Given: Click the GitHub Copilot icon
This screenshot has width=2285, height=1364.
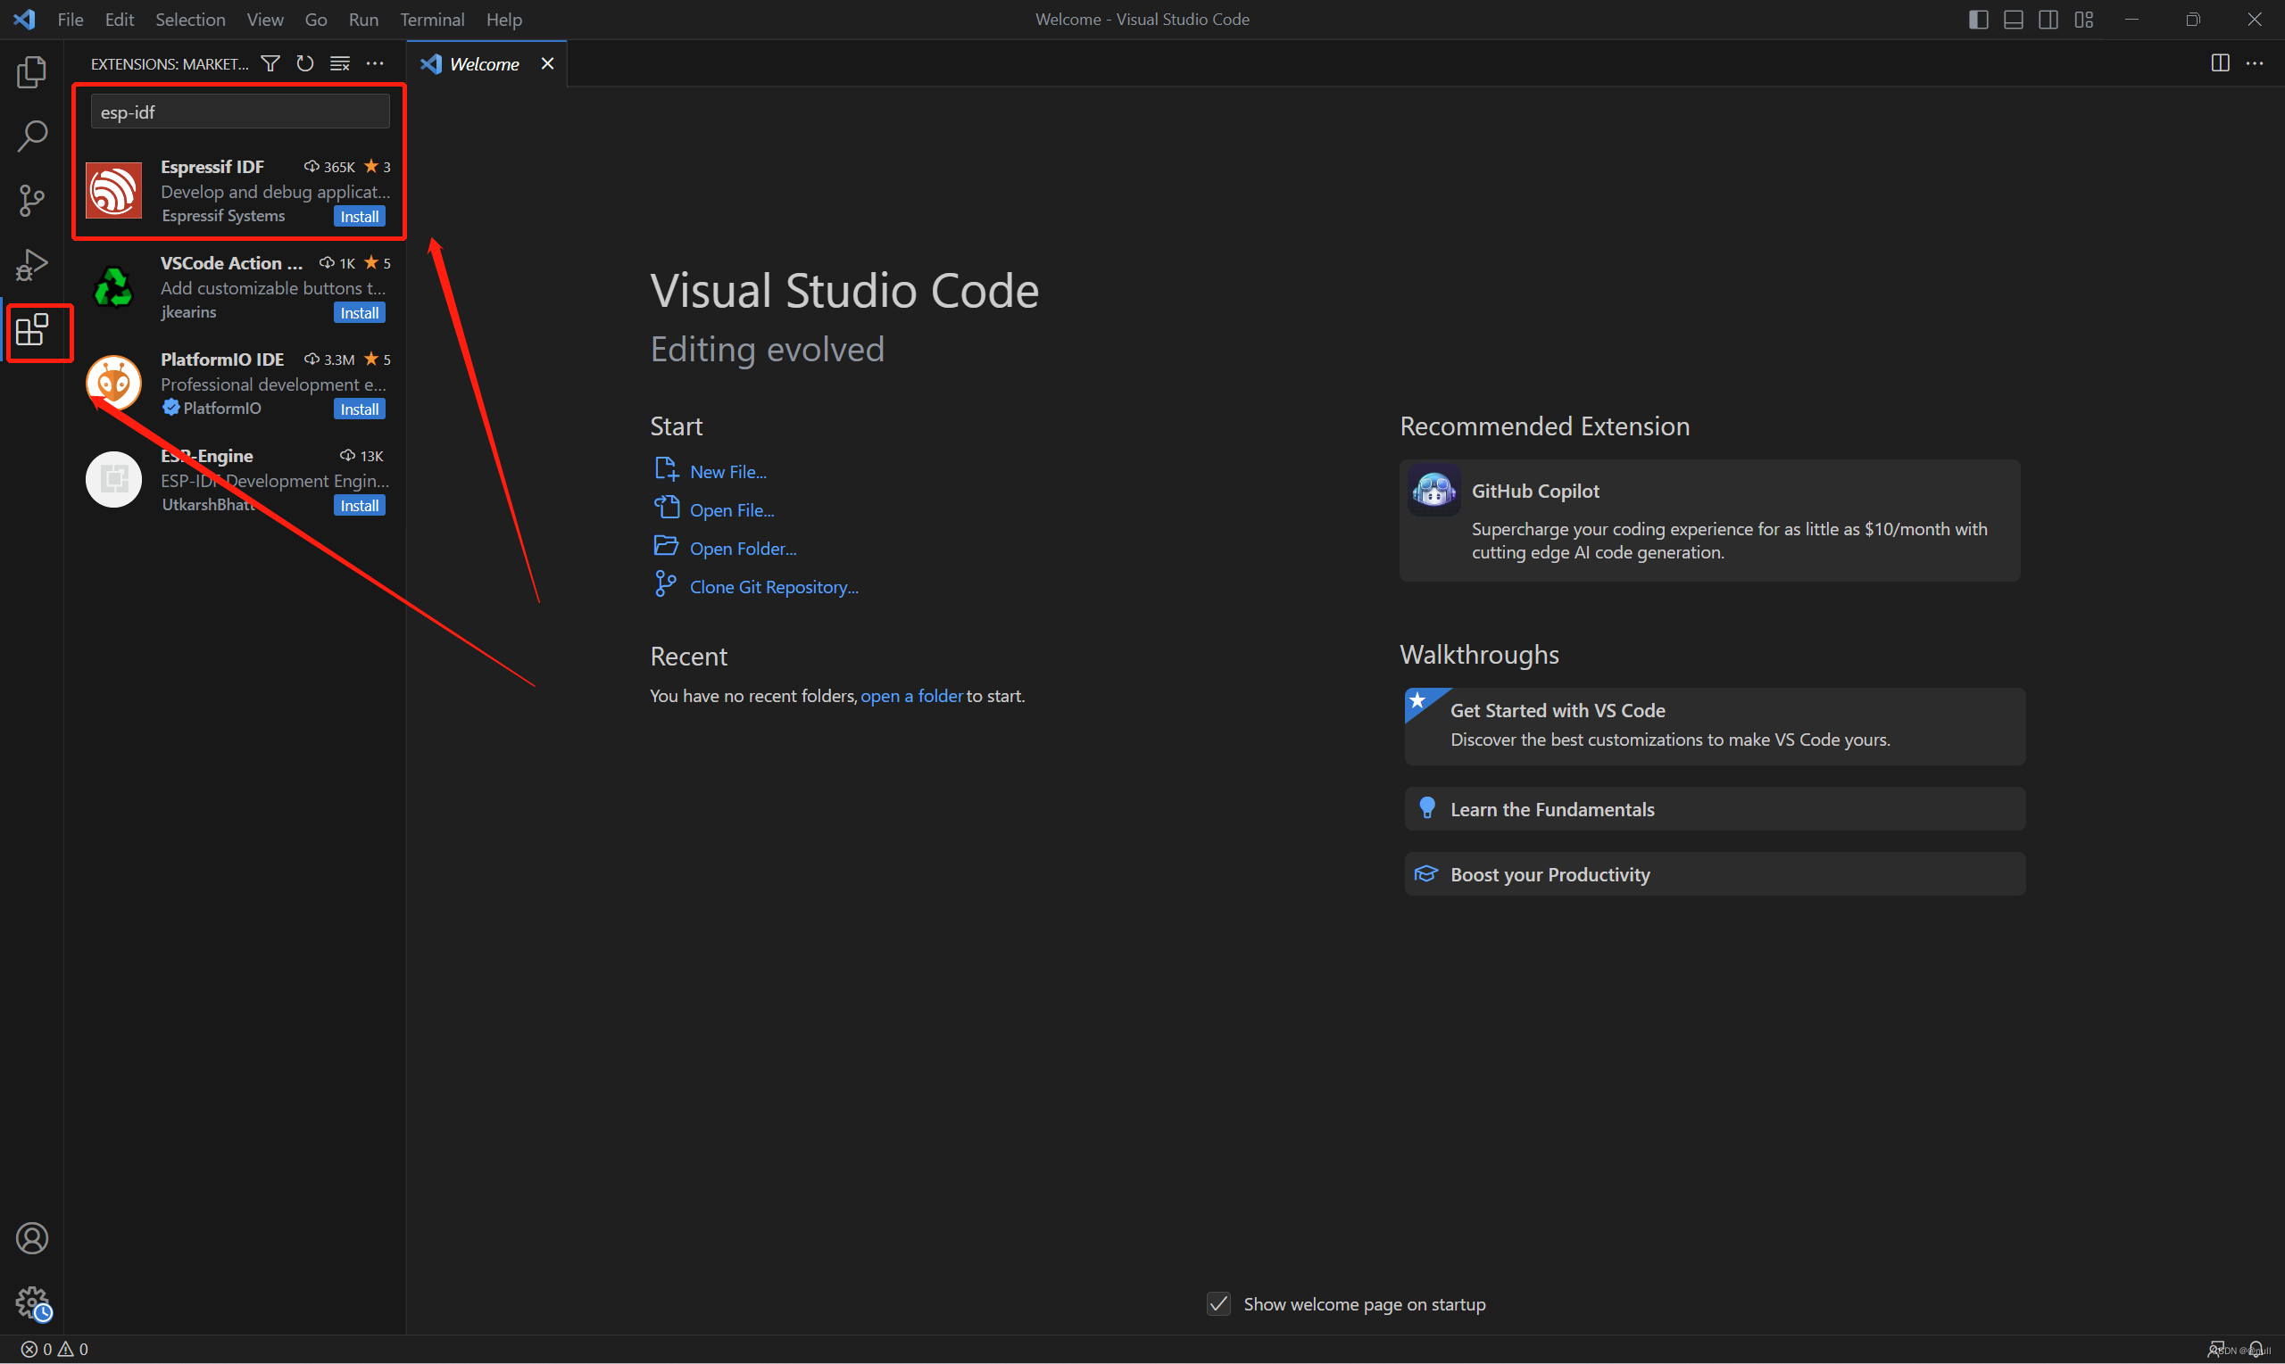Looking at the screenshot, I should click(1433, 490).
